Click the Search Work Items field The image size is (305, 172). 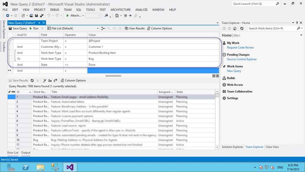click(272, 28)
